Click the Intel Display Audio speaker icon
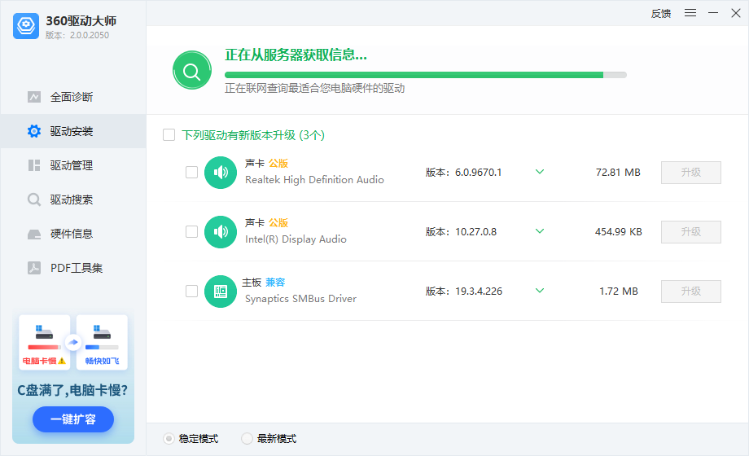The width and height of the screenshot is (749, 456). click(221, 232)
